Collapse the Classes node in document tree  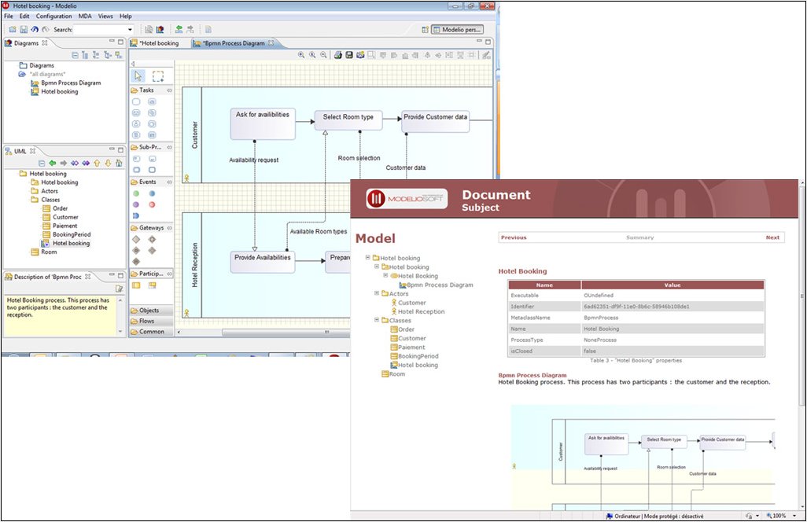click(x=377, y=320)
